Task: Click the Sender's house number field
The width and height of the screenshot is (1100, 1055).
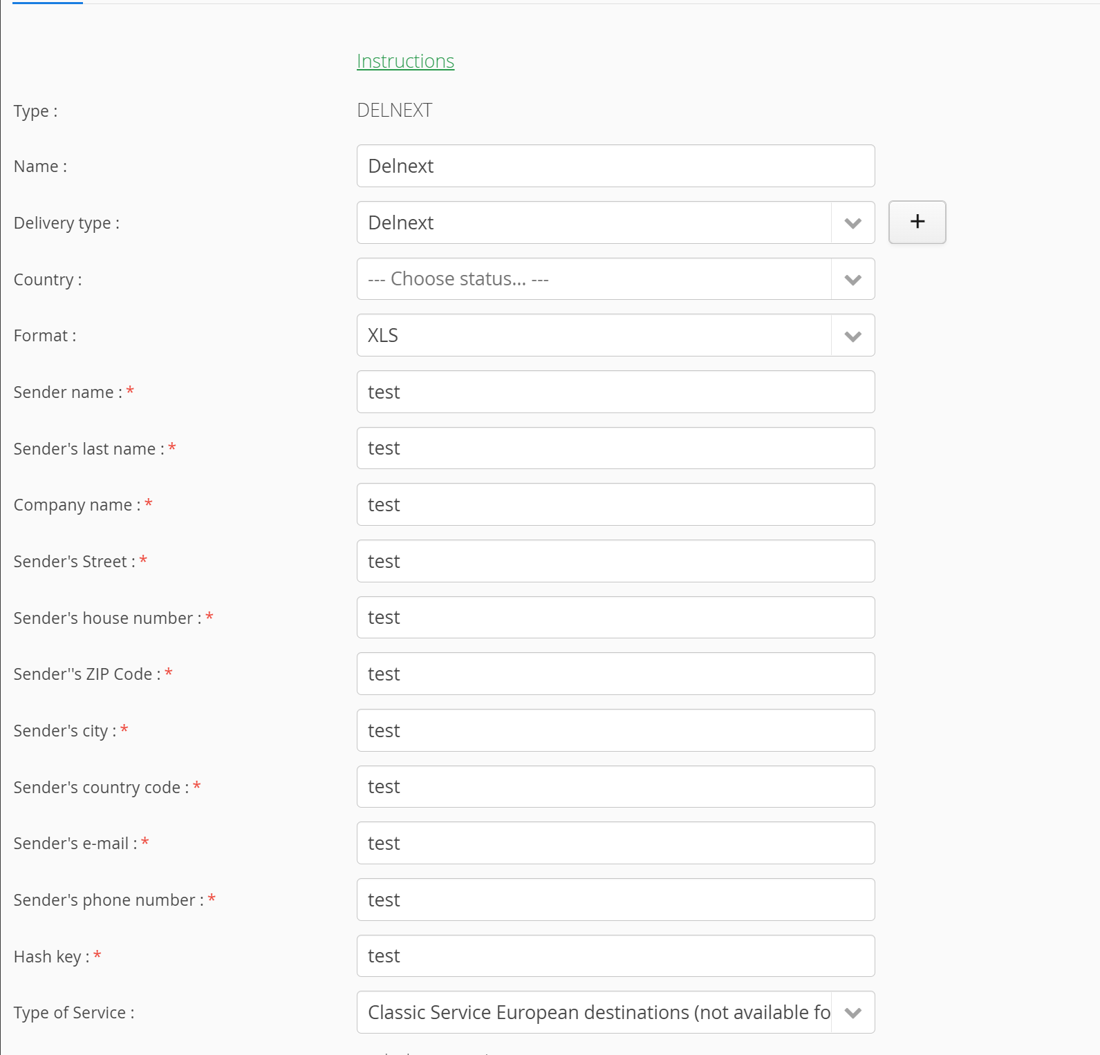Action: pyautogui.click(x=615, y=617)
